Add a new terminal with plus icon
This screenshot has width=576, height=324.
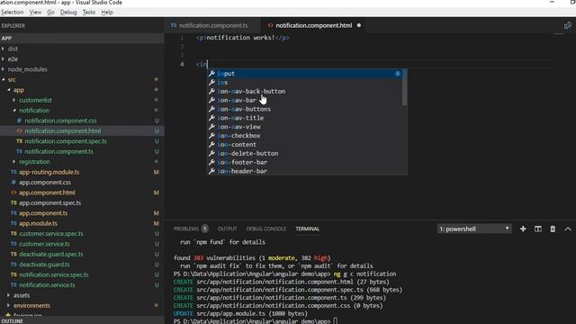click(523, 229)
